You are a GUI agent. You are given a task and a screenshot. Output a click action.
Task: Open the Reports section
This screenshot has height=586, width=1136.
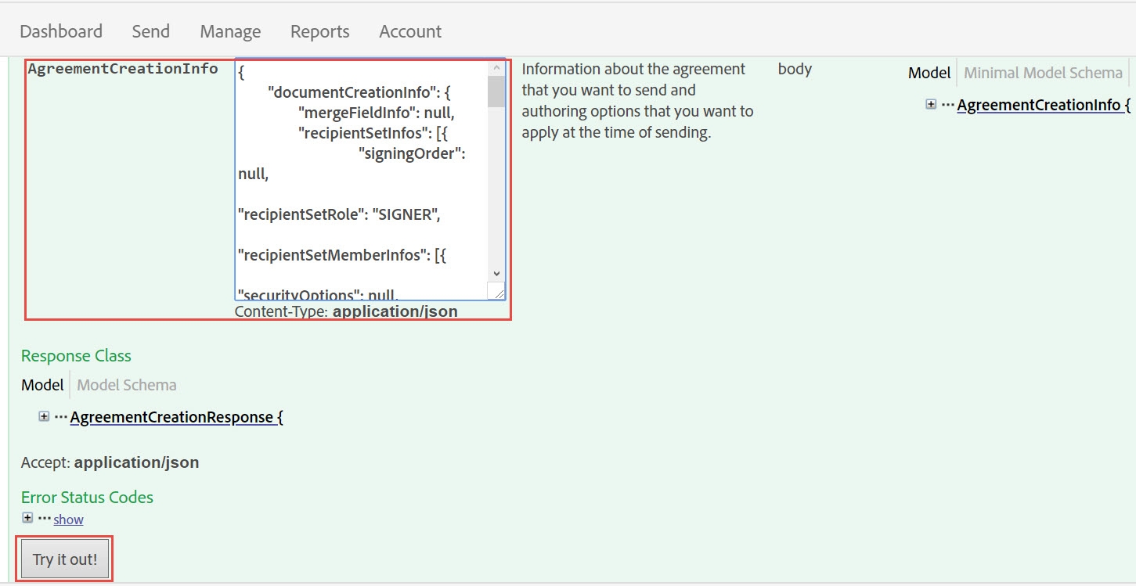(x=319, y=31)
